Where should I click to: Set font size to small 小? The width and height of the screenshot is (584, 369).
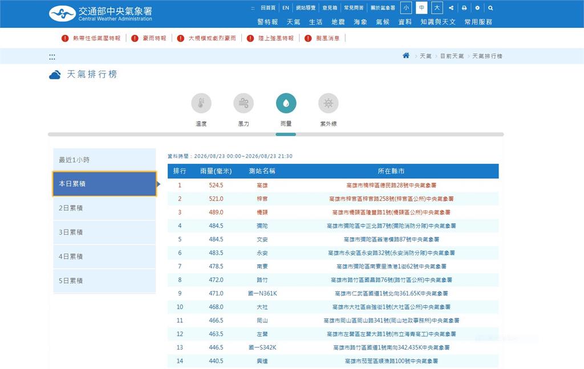point(406,8)
